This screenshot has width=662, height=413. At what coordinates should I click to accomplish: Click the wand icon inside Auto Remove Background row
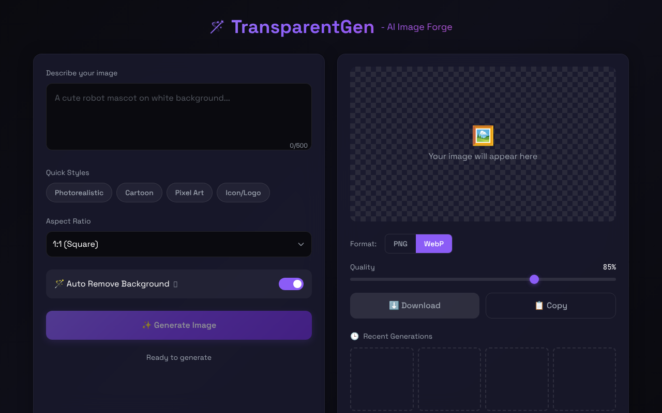(58, 283)
